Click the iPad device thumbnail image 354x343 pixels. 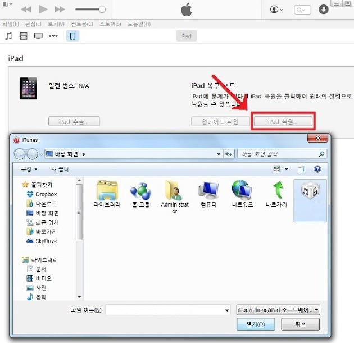[29, 88]
